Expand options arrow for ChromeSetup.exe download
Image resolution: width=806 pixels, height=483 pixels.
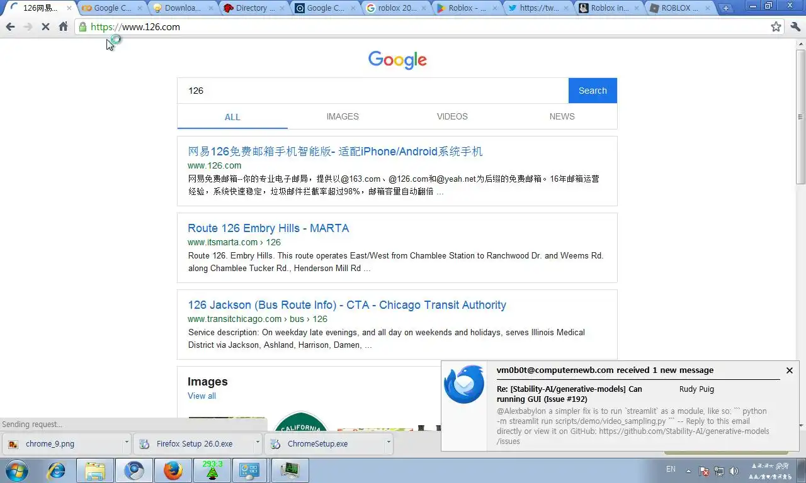tap(389, 443)
